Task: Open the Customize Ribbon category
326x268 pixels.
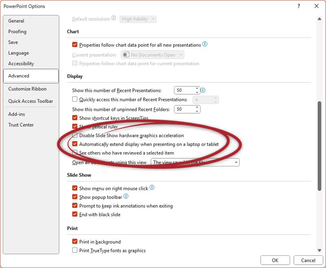Action: [27, 89]
